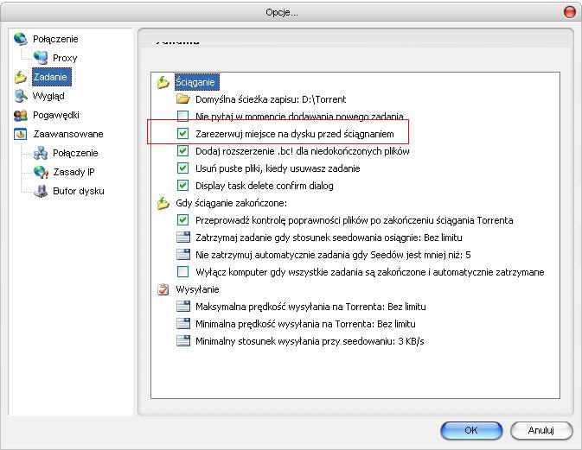The image size is (582, 450).
Task: Click the Proxy icon in sidebar
Action: 40,58
